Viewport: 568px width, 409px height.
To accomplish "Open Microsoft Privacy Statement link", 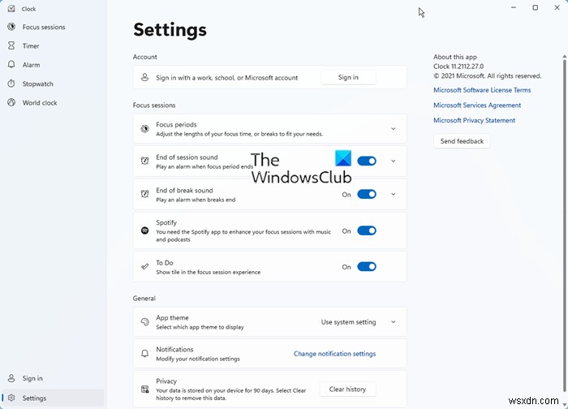I will (x=474, y=120).
